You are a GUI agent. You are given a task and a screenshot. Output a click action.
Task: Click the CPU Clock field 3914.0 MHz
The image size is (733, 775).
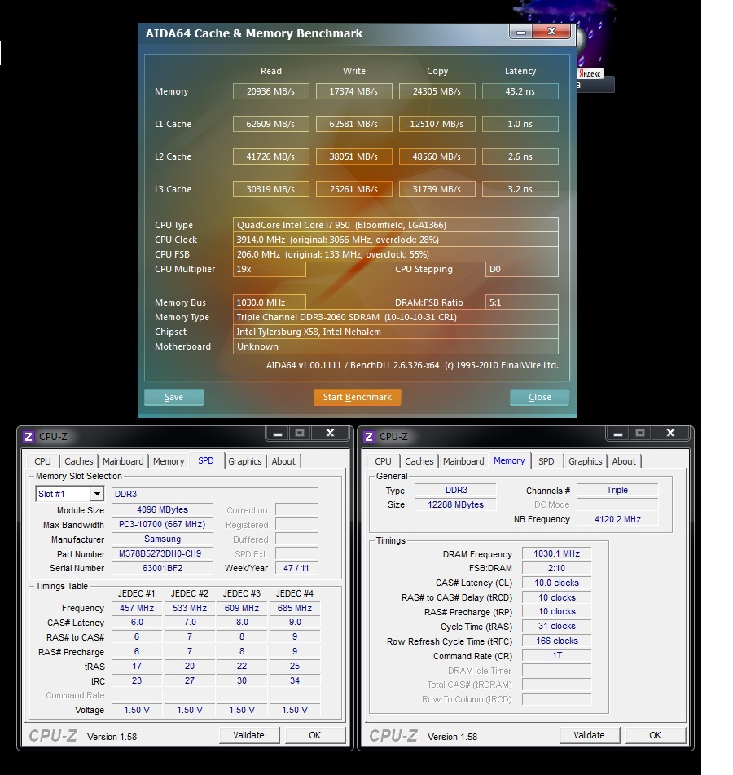(x=396, y=240)
